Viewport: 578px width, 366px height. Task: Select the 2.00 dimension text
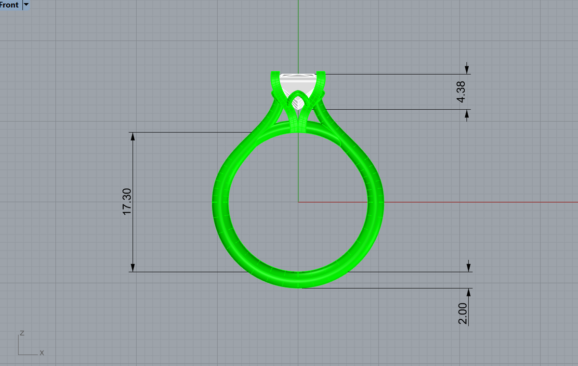pyautogui.click(x=463, y=314)
